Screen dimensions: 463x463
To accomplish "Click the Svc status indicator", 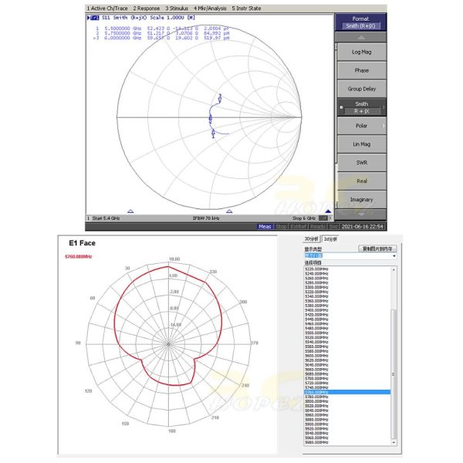I will (x=333, y=226).
